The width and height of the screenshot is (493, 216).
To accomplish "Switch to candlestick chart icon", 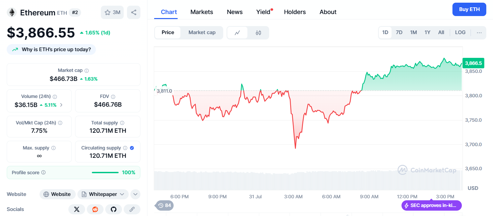I will tap(258, 33).
